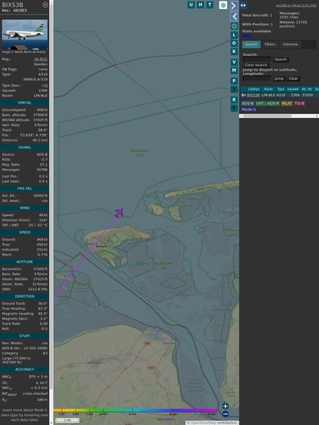Screen dimensions: 319x425
Task: Toggle the T map button
Action: [209, 5]
